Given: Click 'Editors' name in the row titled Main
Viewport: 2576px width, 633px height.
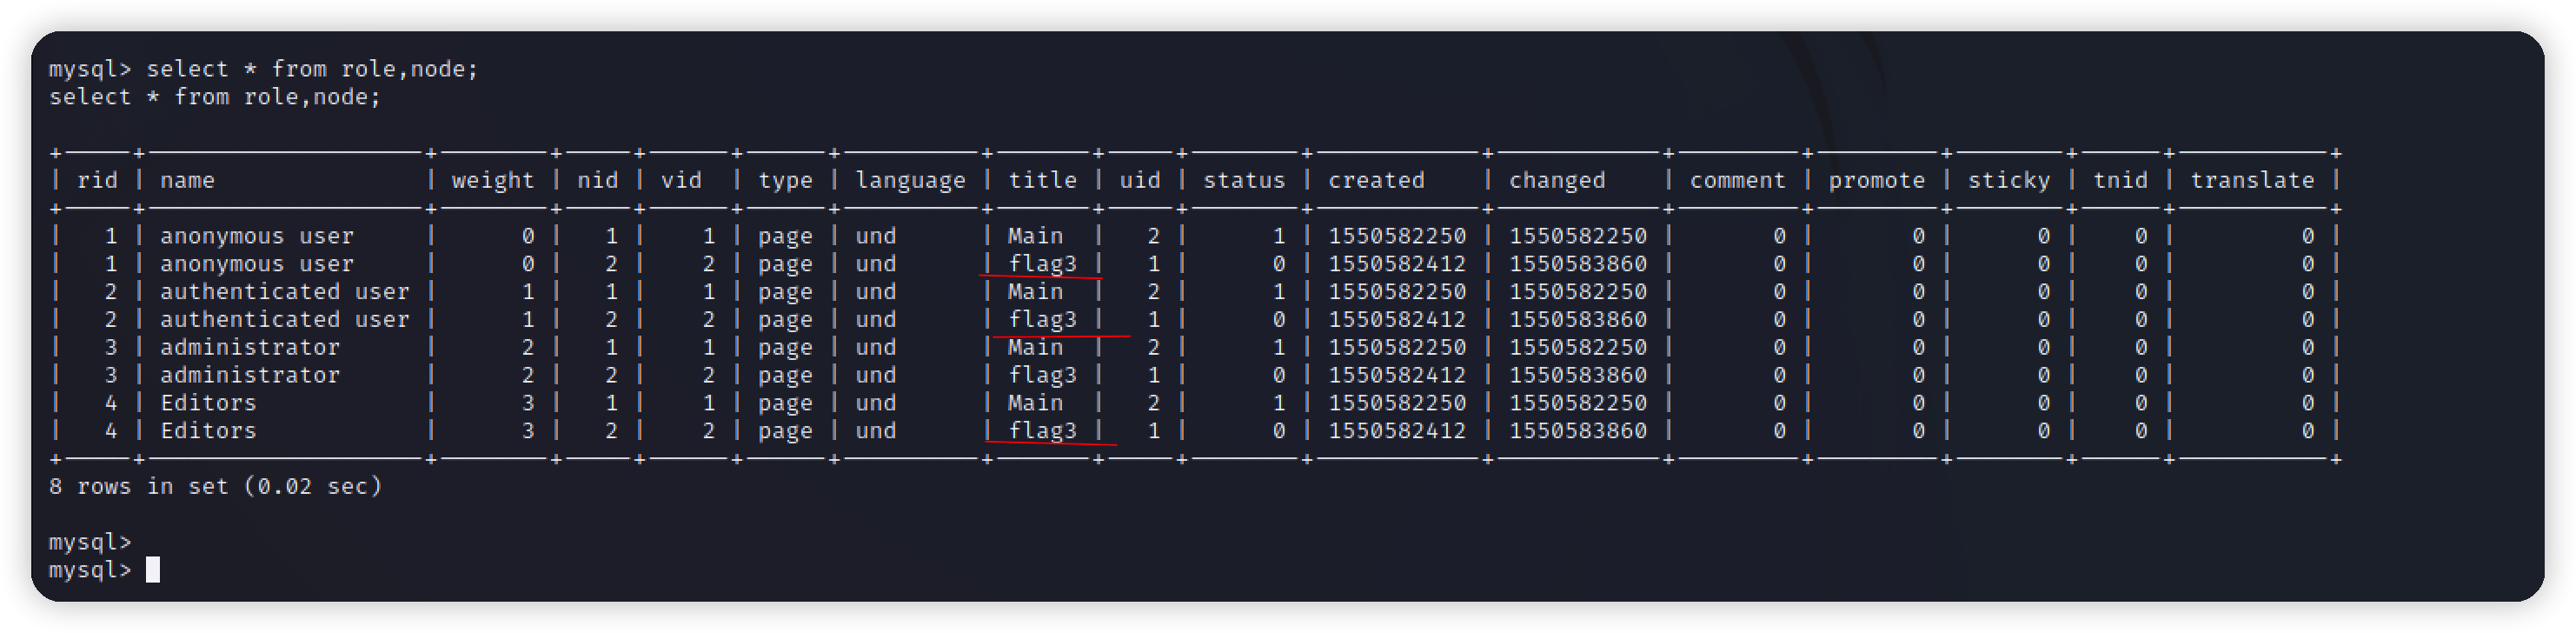Looking at the screenshot, I should [208, 403].
